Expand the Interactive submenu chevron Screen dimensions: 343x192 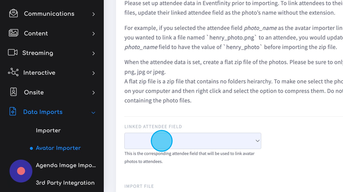(93, 73)
